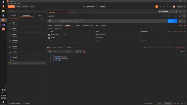This screenshot has width=187, height=105.
Task: Open the Windows Start menu
Action: click(3, 2)
